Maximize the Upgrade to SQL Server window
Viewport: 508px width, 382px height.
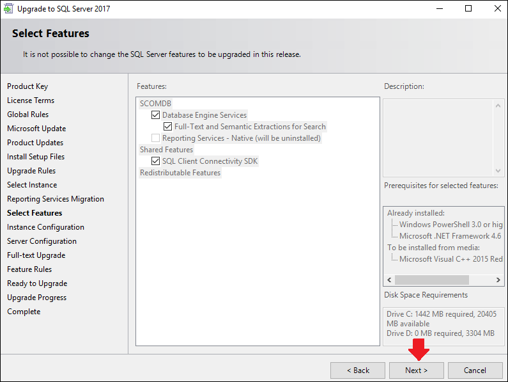point(468,8)
